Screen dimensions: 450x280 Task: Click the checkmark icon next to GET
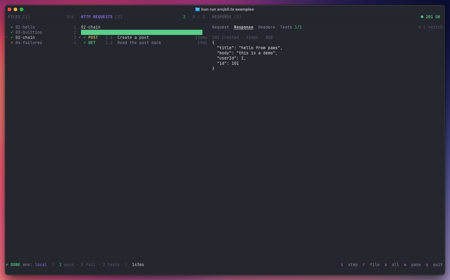[85, 43]
